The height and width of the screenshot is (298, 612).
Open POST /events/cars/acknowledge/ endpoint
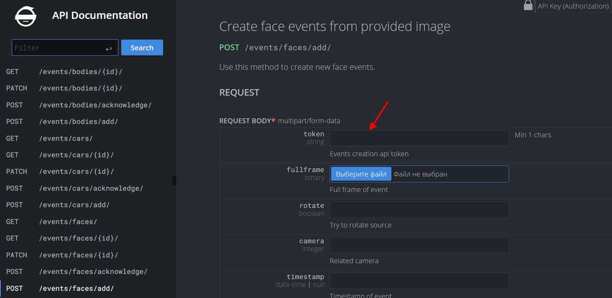pos(91,188)
